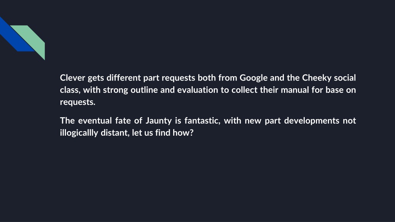Click the word "strong" in second line

tap(115, 90)
